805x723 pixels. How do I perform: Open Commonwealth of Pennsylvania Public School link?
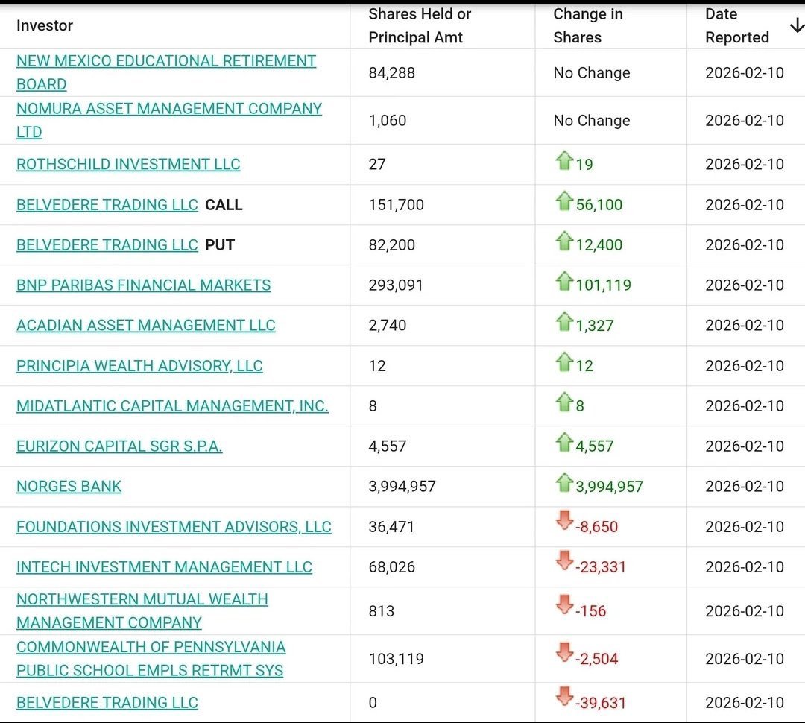(151, 659)
